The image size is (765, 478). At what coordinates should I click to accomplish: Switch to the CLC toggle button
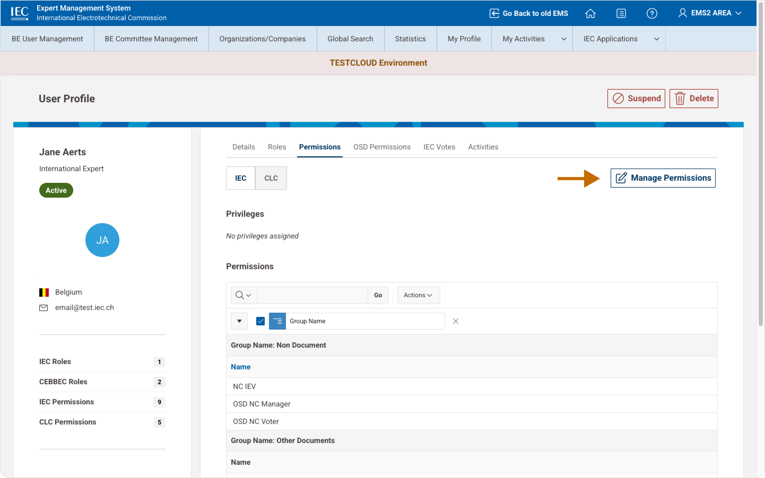(x=271, y=178)
